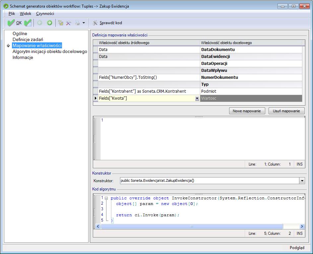
Task: Click Data source cell in DataEwidencji row
Action: tap(149, 57)
